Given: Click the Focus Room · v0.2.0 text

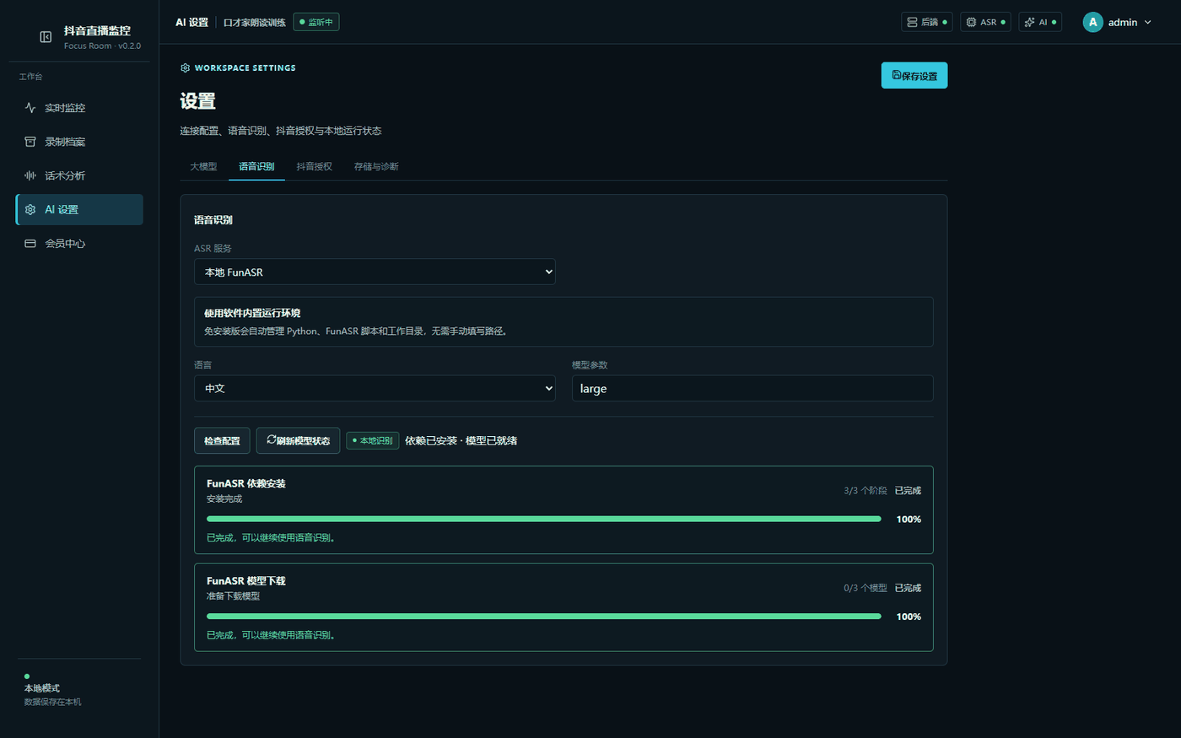Looking at the screenshot, I should click(x=102, y=46).
